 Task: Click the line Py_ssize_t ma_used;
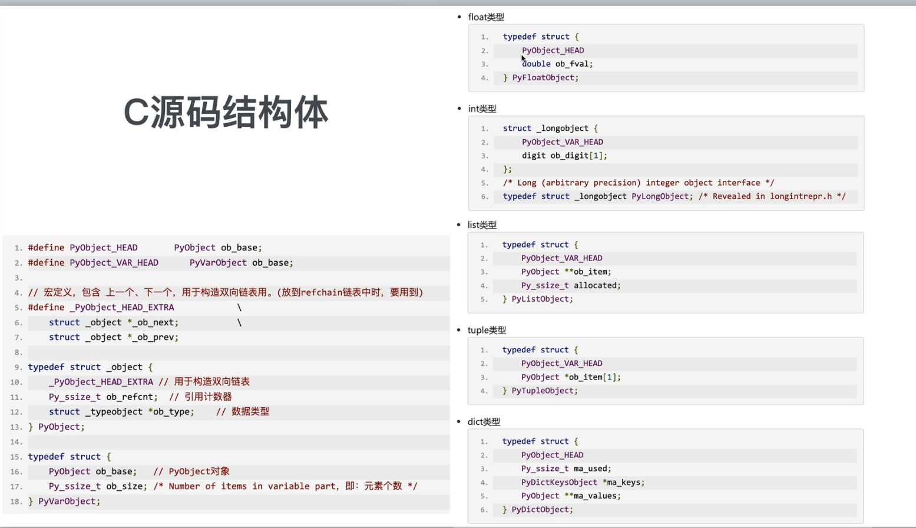(566, 468)
